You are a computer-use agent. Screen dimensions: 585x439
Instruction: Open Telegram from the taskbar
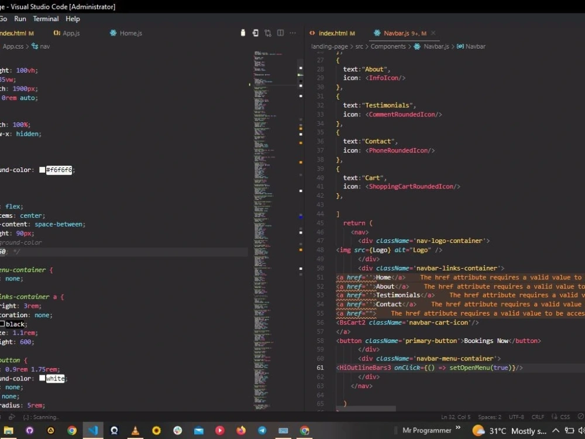point(261,431)
